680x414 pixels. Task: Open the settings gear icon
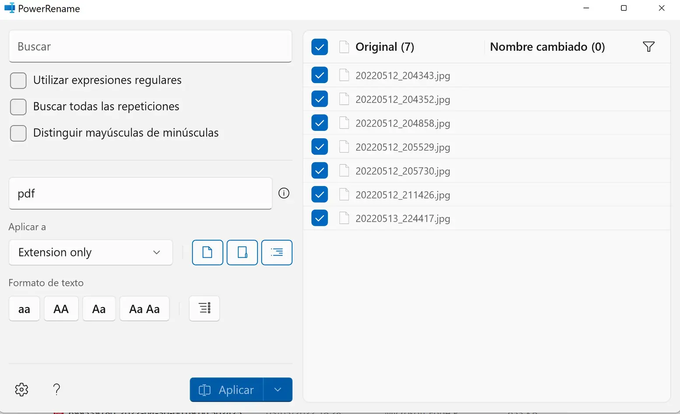click(21, 389)
